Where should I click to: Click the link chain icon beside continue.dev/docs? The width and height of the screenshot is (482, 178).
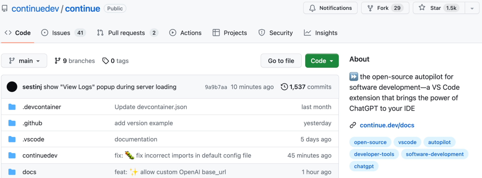click(353, 125)
